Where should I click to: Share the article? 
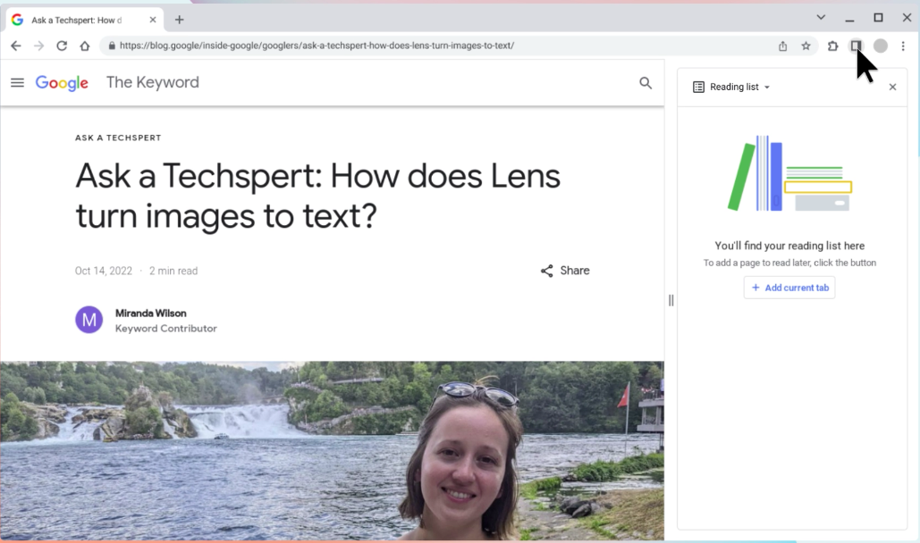click(x=565, y=271)
